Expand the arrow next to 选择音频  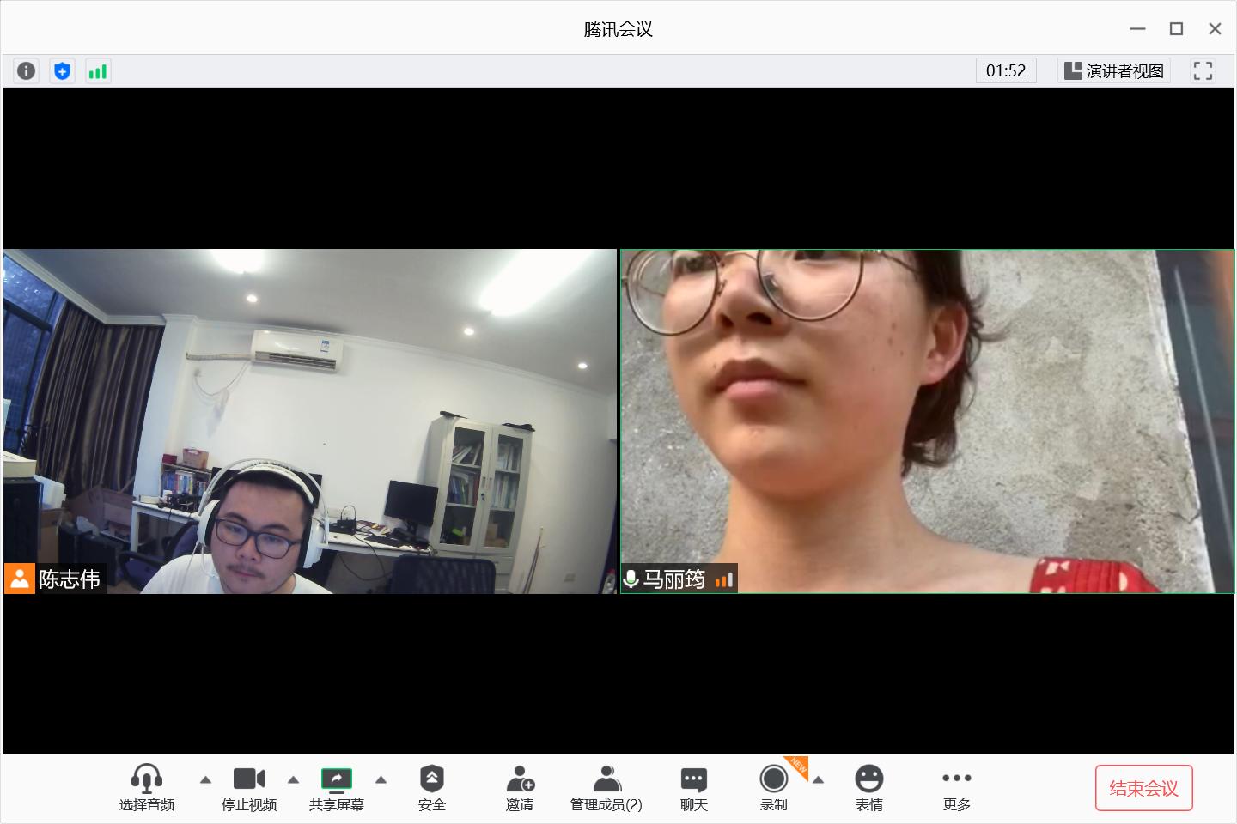point(205,780)
